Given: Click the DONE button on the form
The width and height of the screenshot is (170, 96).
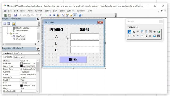Looking at the screenshot, I should (73, 59).
